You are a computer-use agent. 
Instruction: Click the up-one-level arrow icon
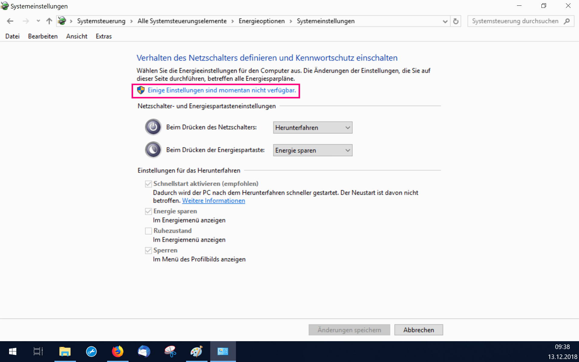tap(49, 21)
